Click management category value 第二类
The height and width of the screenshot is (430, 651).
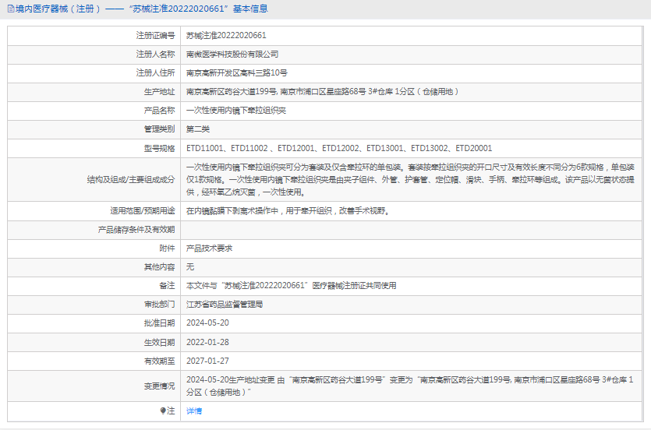pos(197,129)
